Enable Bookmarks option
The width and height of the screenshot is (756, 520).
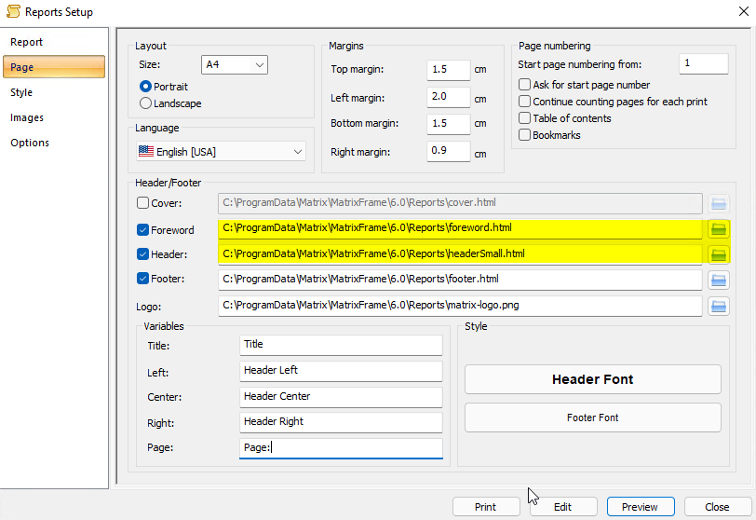tap(524, 135)
